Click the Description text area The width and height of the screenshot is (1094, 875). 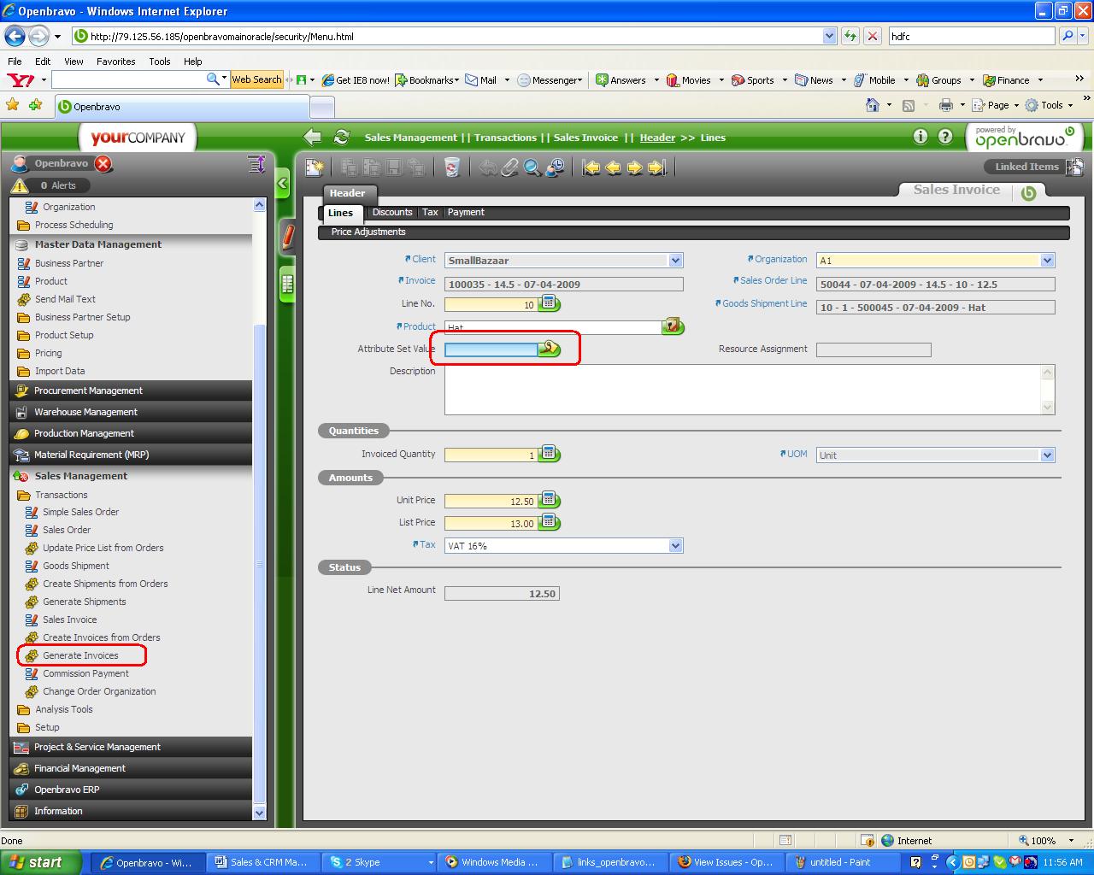tap(742, 390)
